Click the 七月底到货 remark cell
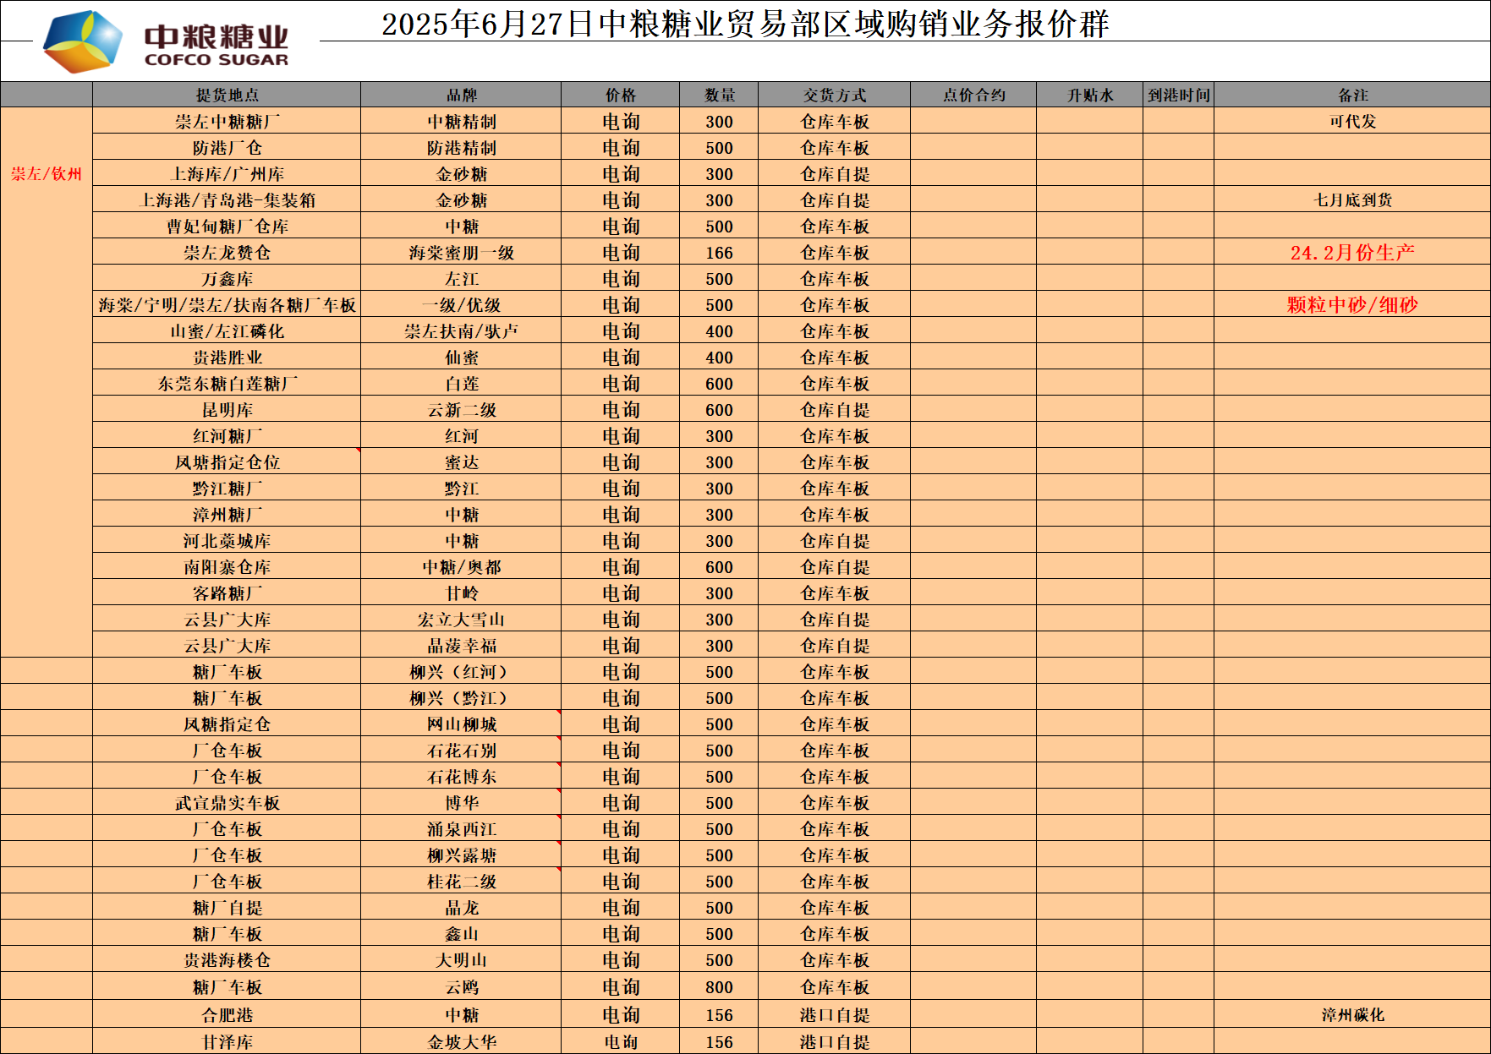The width and height of the screenshot is (1491, 1054). point(1352,200)
